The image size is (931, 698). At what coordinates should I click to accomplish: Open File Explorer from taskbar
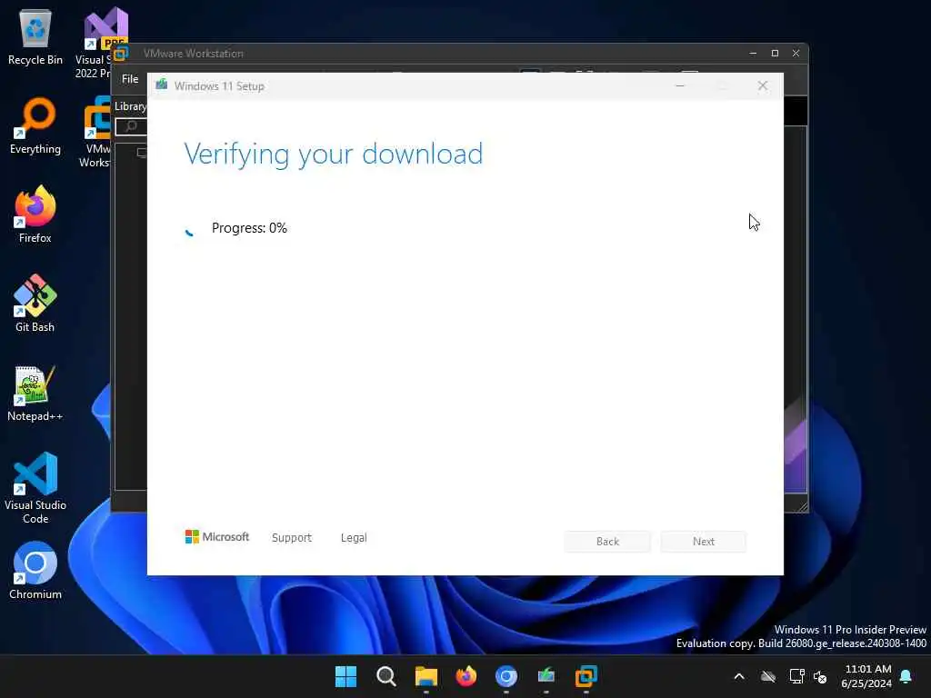click(425, 676)
